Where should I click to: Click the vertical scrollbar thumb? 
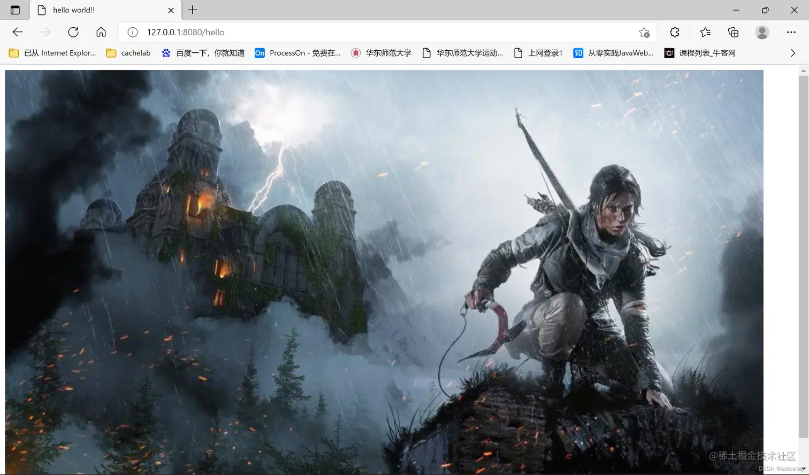click(x=803, y=256)
